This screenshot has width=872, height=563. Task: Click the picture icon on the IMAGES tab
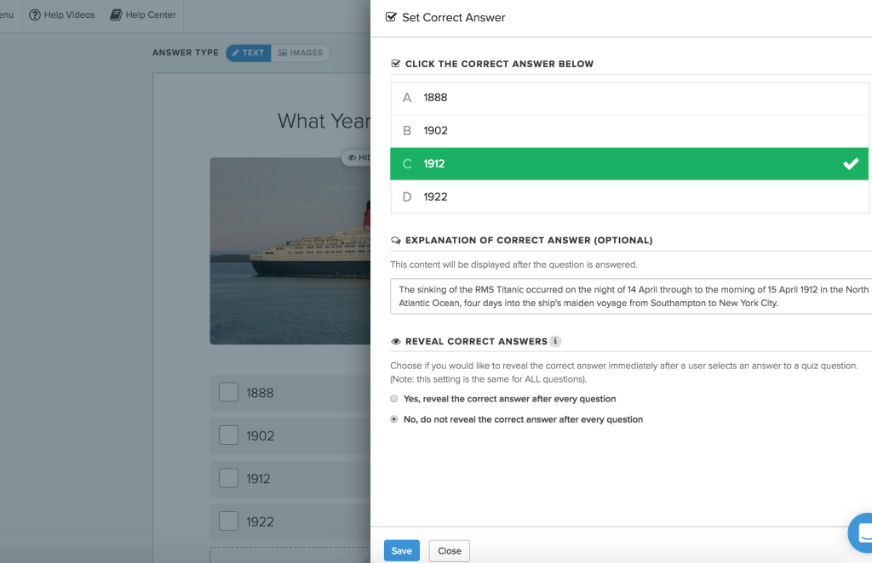tap(283, 53)
